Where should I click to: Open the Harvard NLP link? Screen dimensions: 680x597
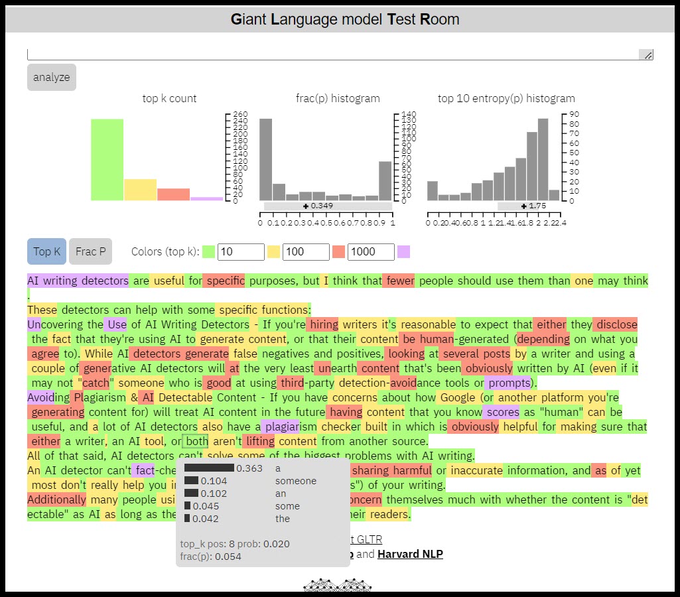pyautogui.click(x=410, y=554)
